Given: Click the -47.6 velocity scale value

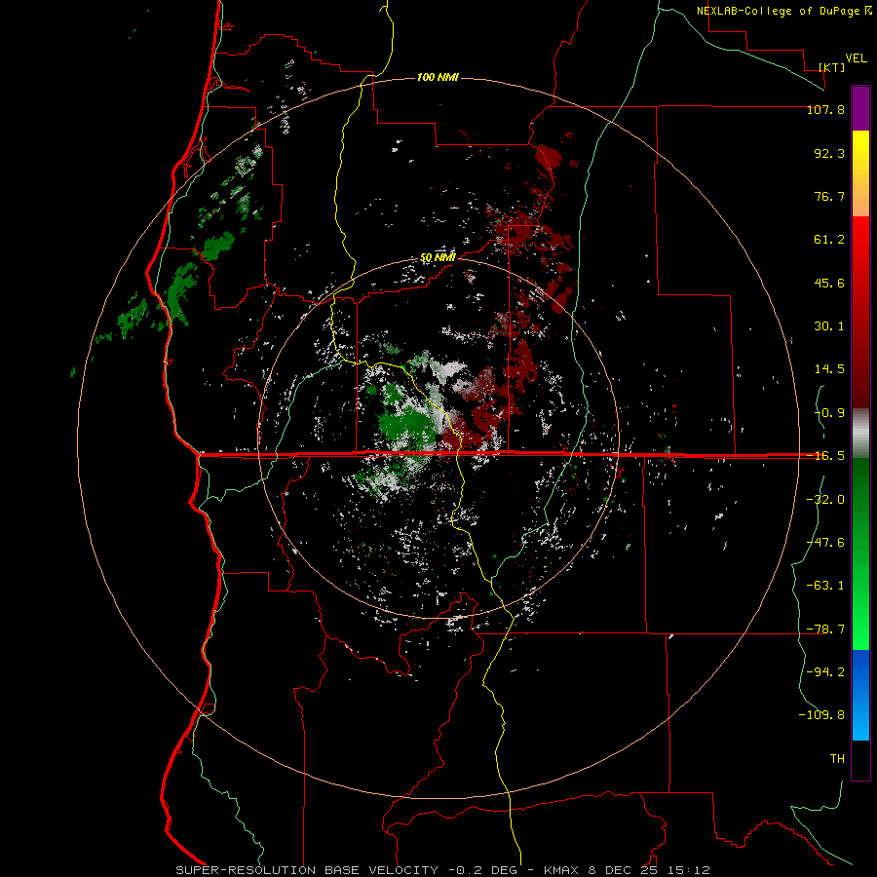Looking at the screenshot, I should (825, 543).
